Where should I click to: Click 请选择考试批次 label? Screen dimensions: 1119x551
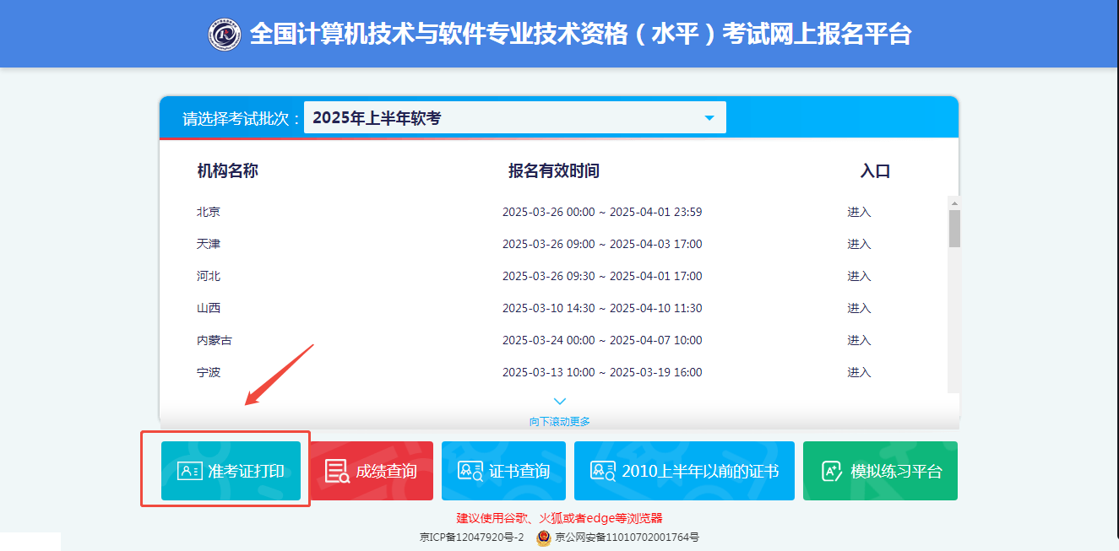241,118
